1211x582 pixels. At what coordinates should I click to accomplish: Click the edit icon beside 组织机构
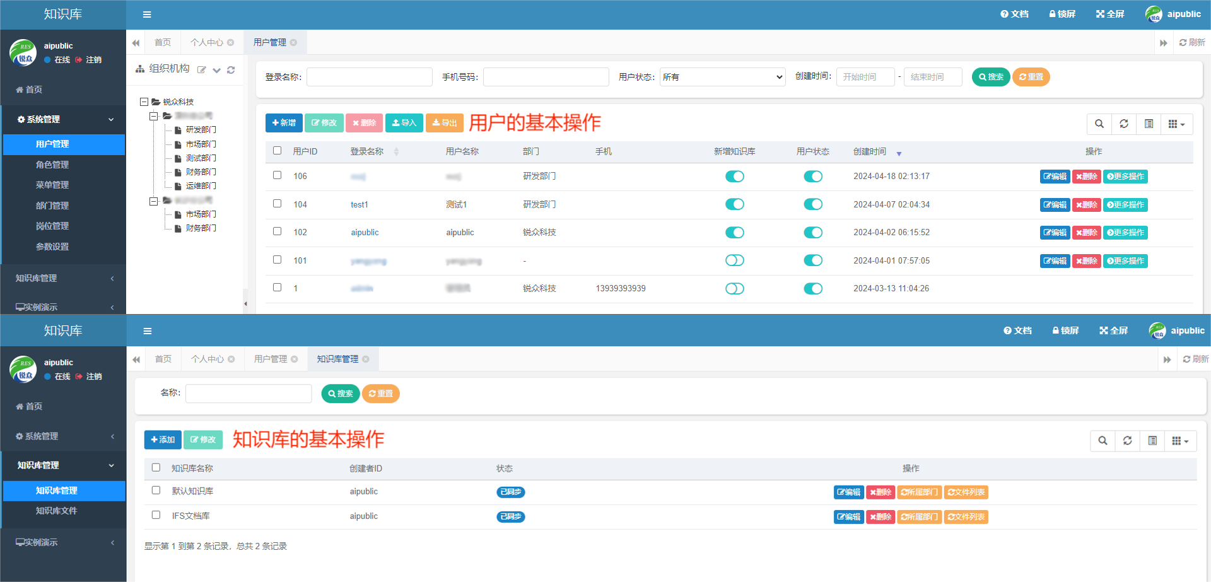(201, 70)
